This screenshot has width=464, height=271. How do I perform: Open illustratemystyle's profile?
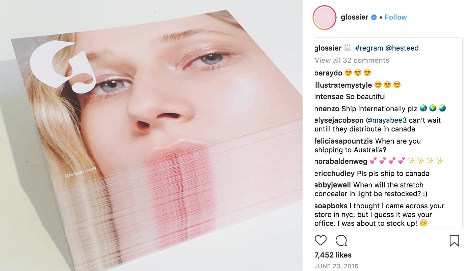[x=343, y=85]
